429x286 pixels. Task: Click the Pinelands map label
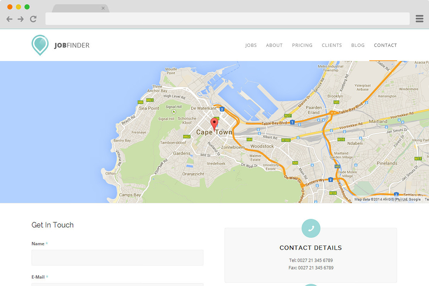coord(387,163)
